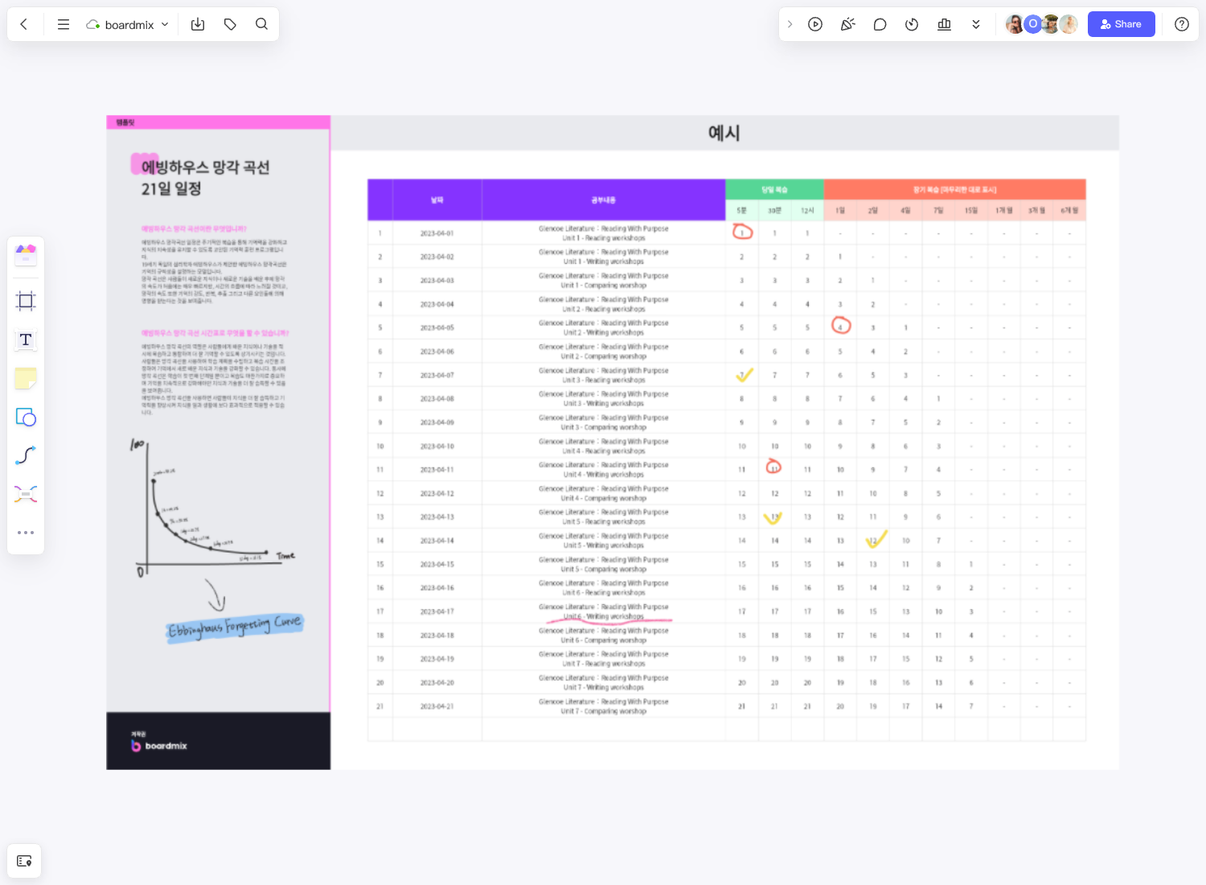Select the mind map tool
Image resolution: width=1206 pixels, height=885 pixels.
tap(26, 494)
